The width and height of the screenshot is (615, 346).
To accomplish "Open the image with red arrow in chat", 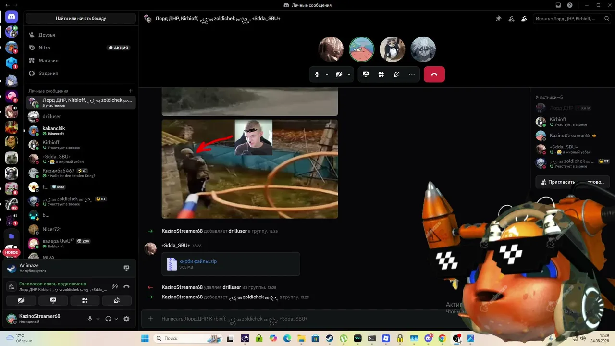I will (250, 169).
